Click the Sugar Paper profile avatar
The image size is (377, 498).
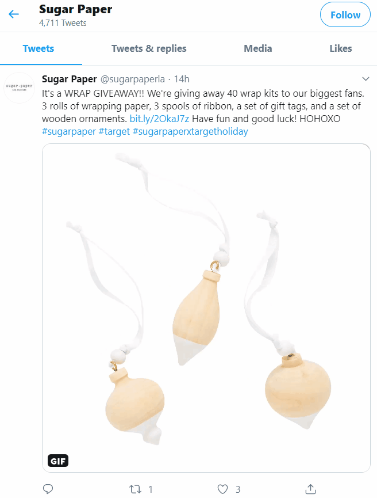[x=20, y=88]
